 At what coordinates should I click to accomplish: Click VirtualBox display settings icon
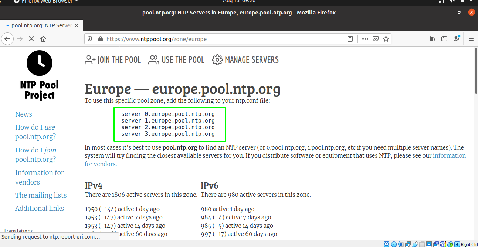point(429,244)
